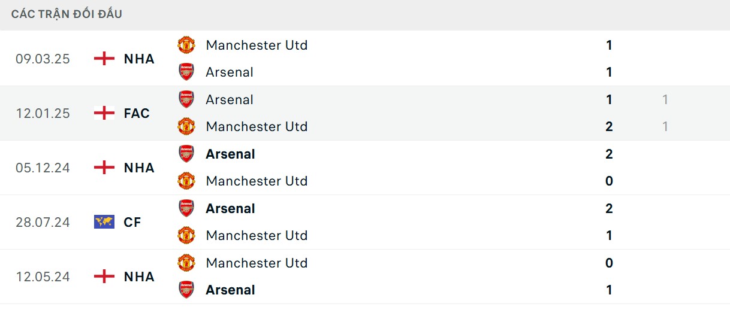The height and width of the screenshot is (316, 730).
Task: Click the 28.07.24 match date
Action: pyautogui.click(x=43, y=222)
